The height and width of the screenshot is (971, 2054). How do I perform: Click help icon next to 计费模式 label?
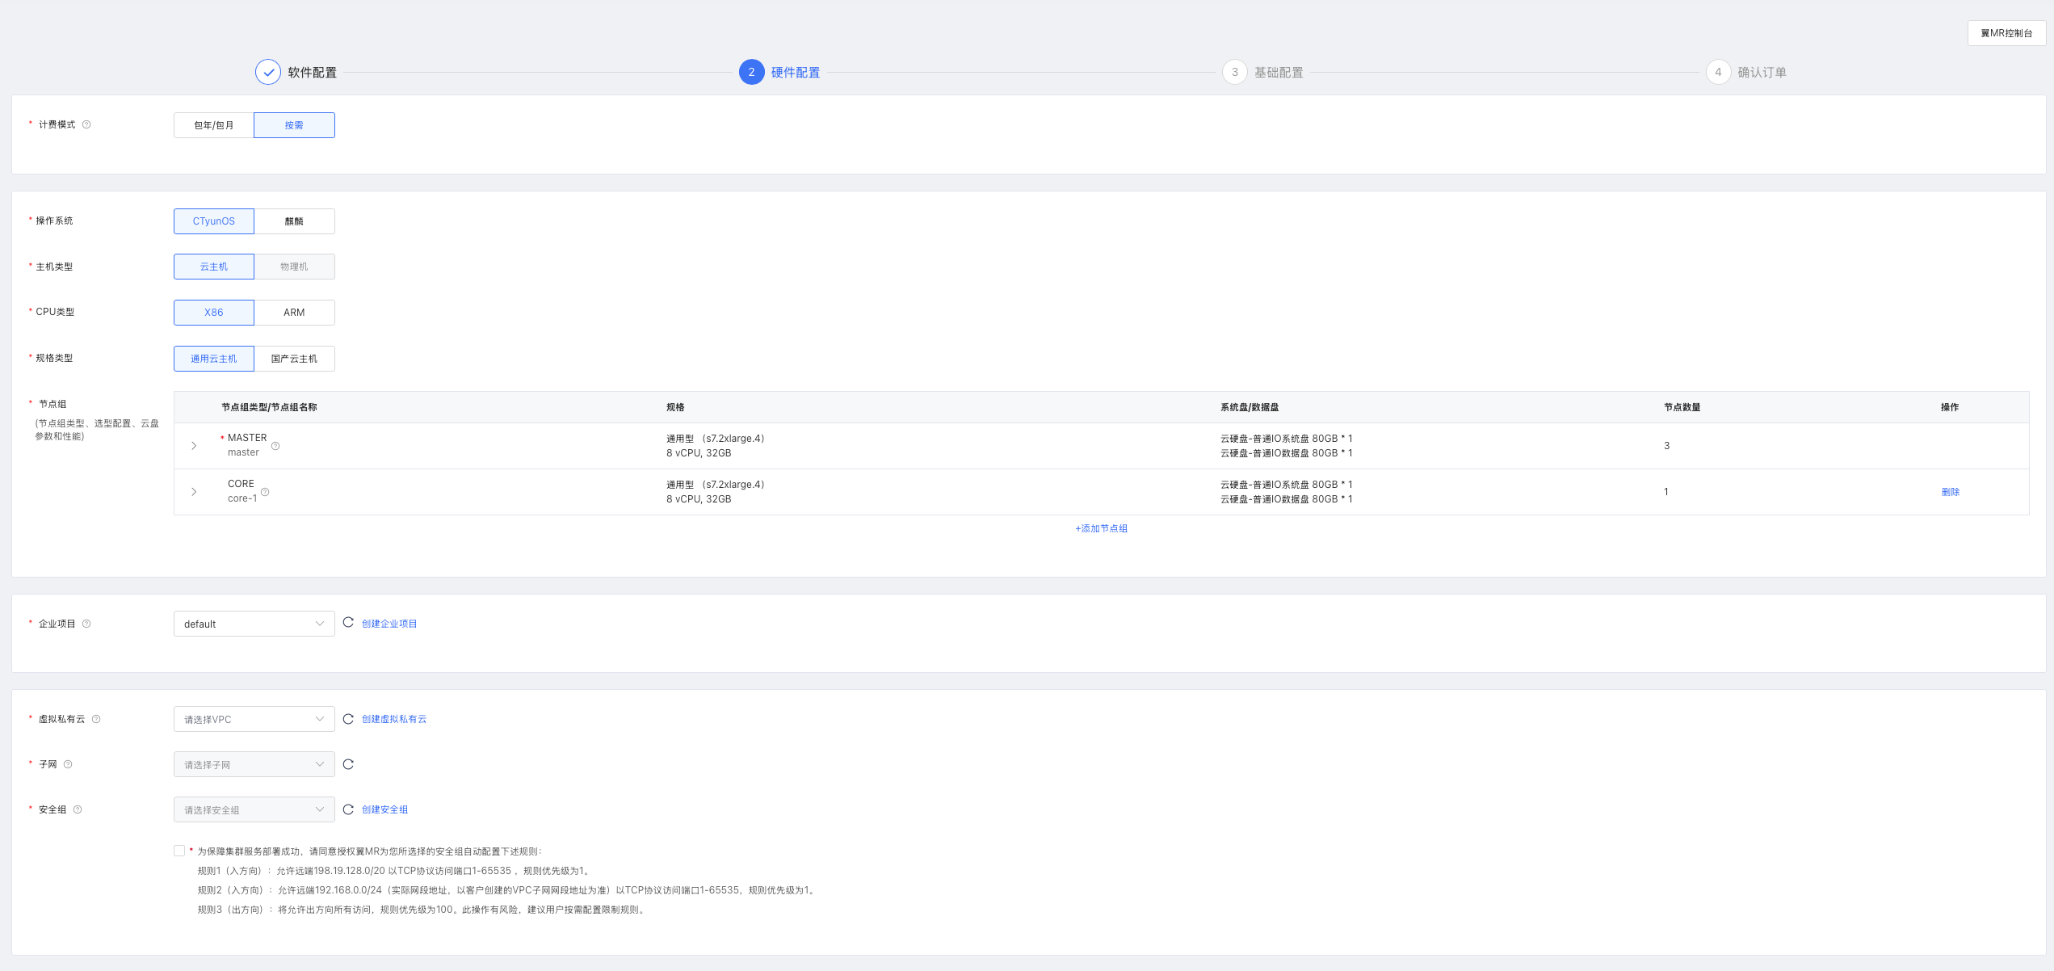pos(86,124)
